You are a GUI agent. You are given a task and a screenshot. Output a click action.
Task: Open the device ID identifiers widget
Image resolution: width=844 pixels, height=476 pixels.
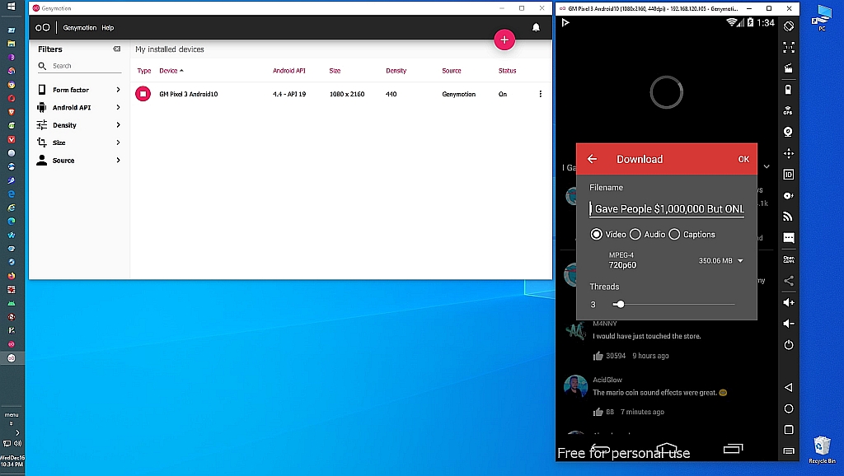click(789, 175)
